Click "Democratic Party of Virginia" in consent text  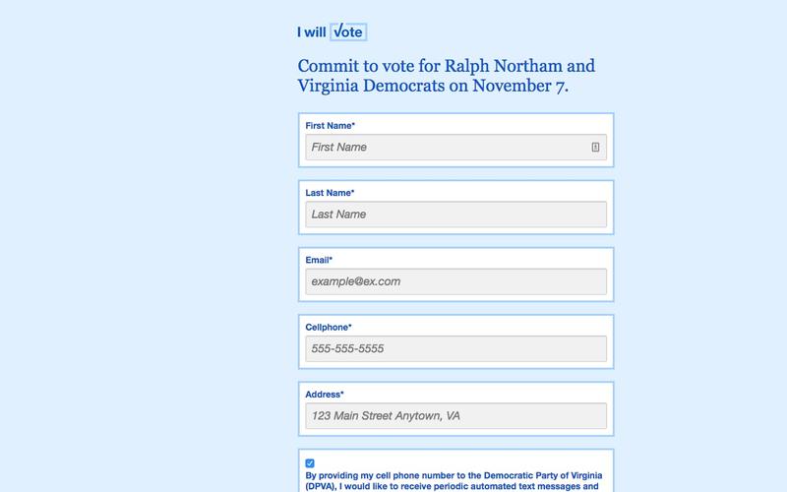click(535, 474)
